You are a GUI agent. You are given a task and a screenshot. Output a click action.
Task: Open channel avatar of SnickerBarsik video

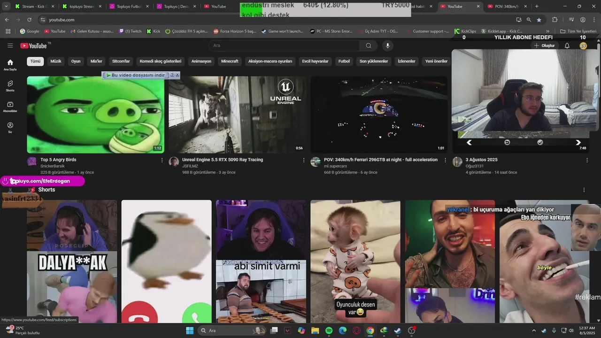click(x=32, y=161)
